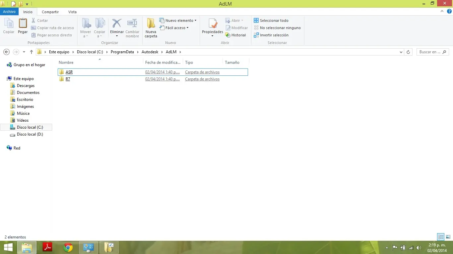Screen dimensions: 453x254
Task: Switch to details view icon in status bar
Action: tap(441, 237)
